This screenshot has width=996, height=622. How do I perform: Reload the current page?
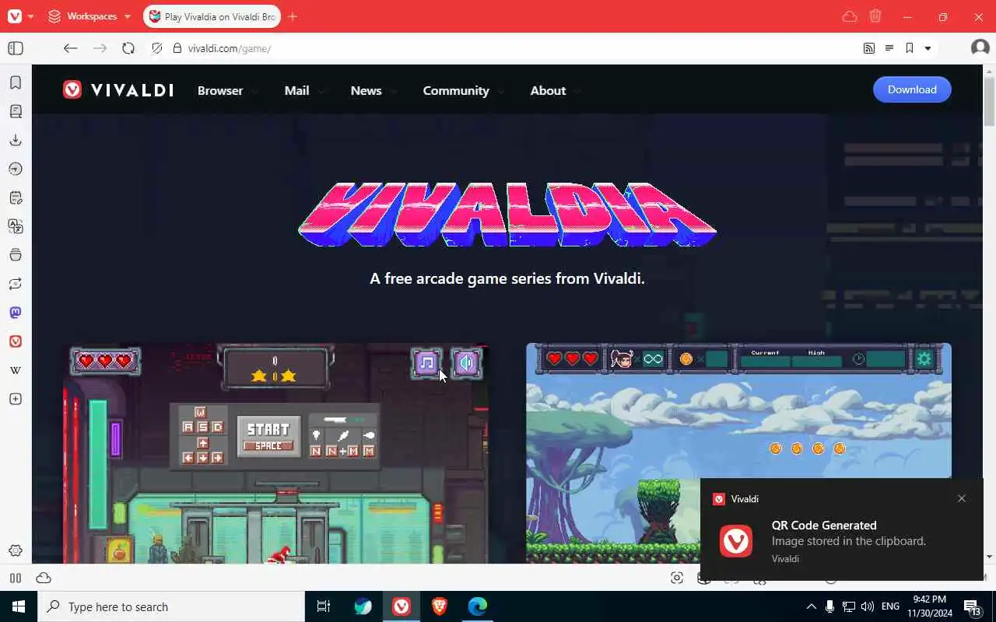pos(128,48)
